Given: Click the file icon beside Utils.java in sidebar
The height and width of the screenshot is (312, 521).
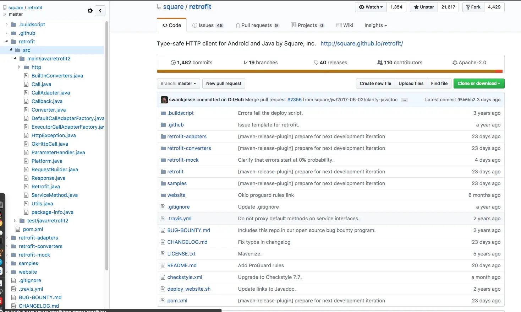Looking at the screenshot, I should pyautogui.click(x=26, y=204).
